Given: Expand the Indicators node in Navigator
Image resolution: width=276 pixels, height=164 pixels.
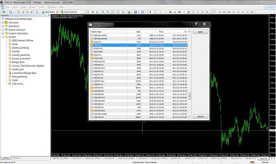Looking at the screenshot, I should pos(3,26).
